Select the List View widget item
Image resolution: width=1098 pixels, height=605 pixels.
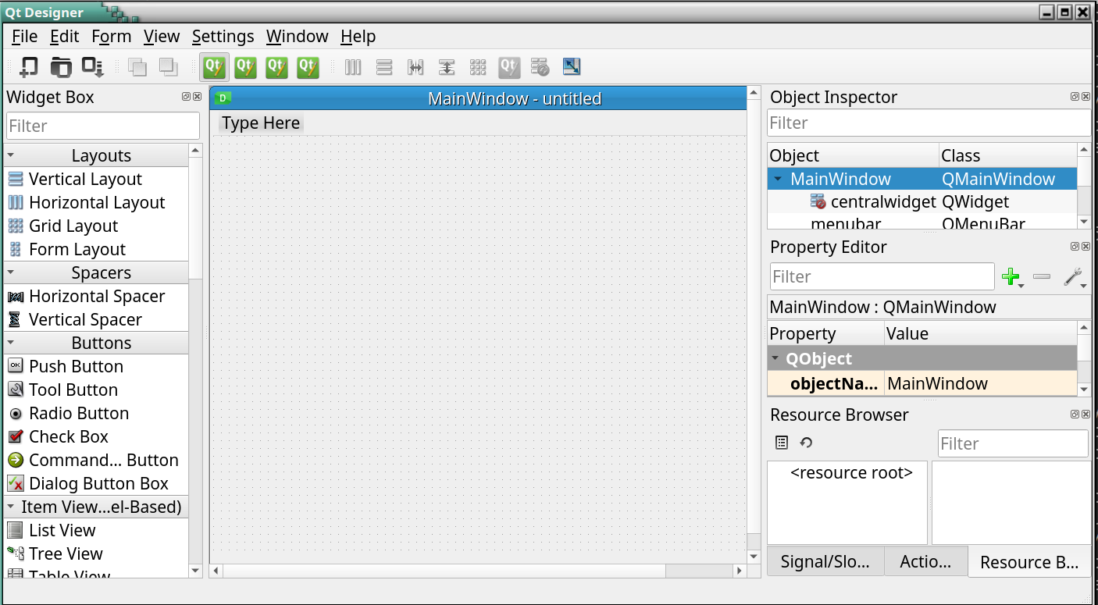[96, 530]
